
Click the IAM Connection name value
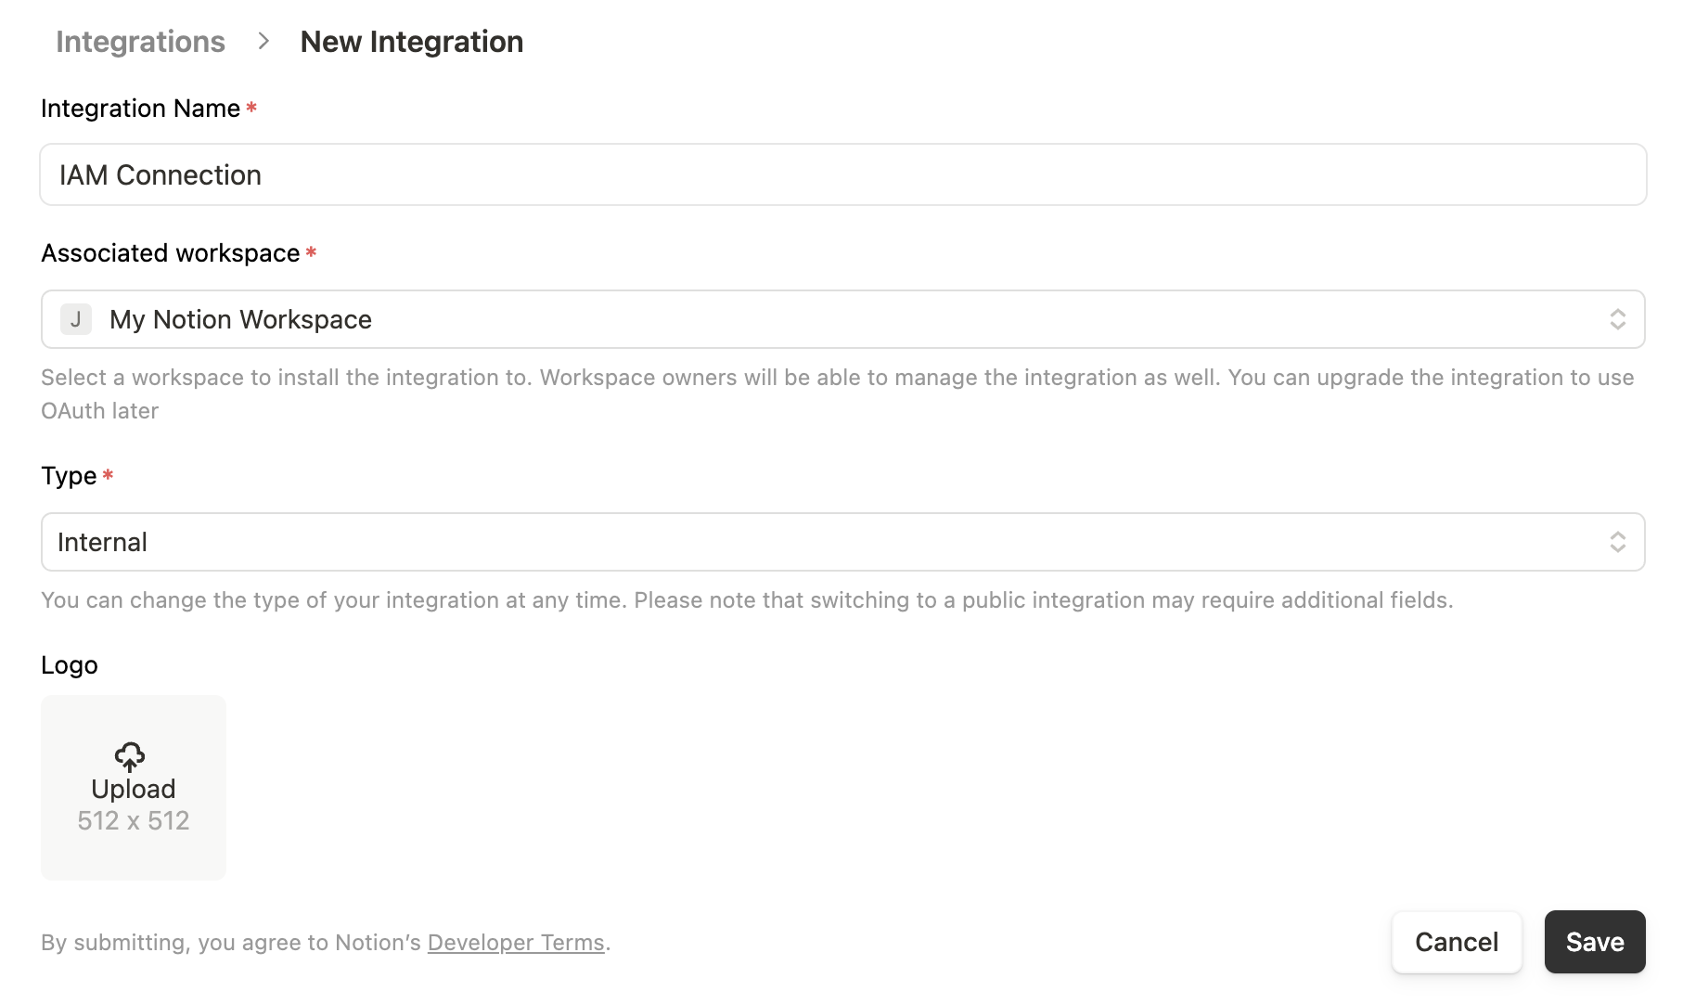pos(160,174)
